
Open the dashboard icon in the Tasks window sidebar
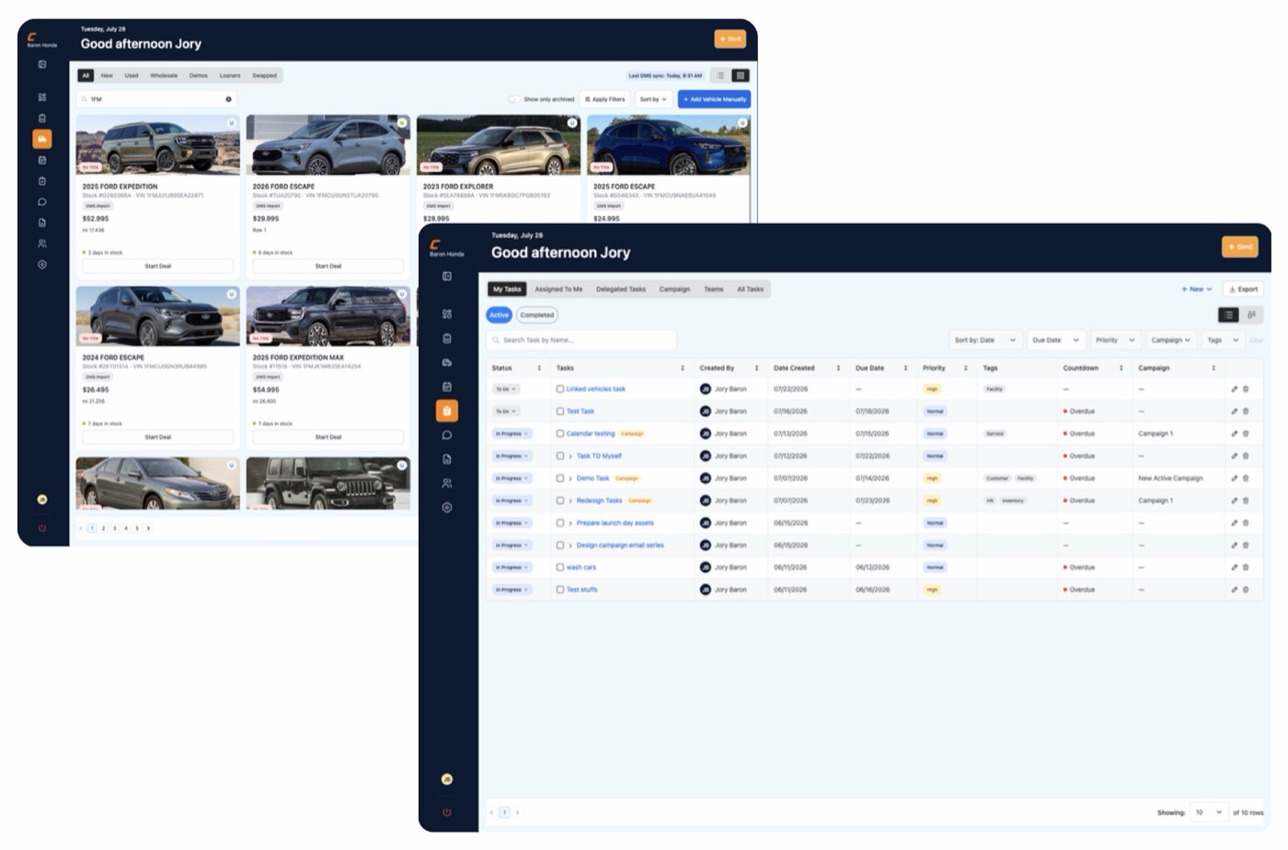click(x=446, y=314)
